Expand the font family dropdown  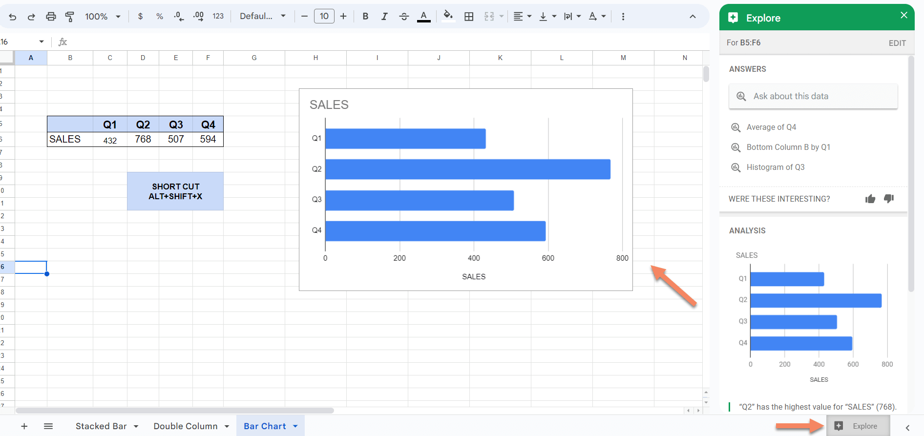coord(263,17)
